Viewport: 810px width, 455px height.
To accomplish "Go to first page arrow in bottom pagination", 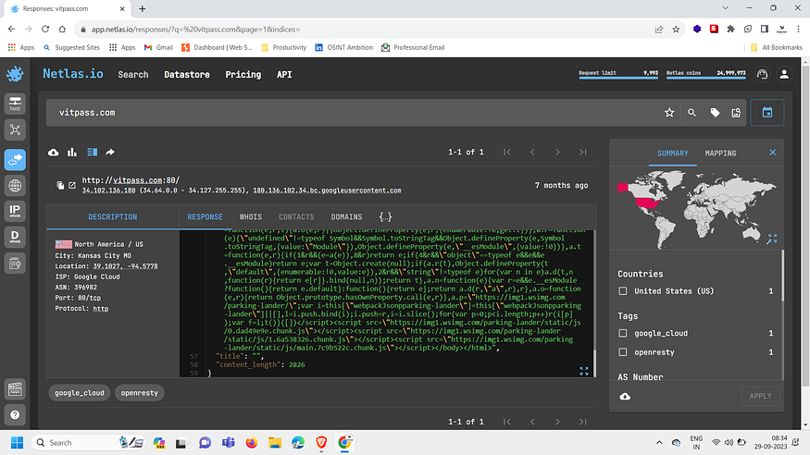I will 506,422.
